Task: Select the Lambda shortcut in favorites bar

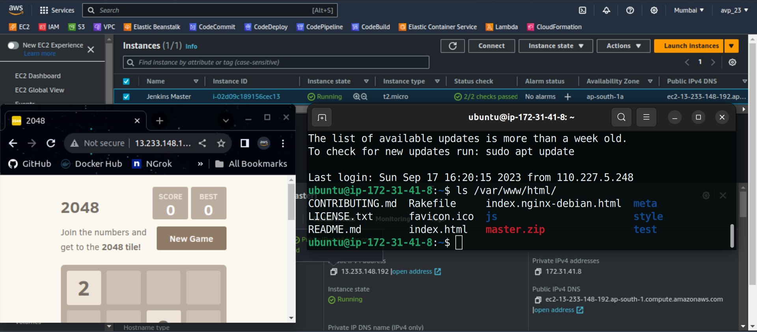Action: pos(502,27)
